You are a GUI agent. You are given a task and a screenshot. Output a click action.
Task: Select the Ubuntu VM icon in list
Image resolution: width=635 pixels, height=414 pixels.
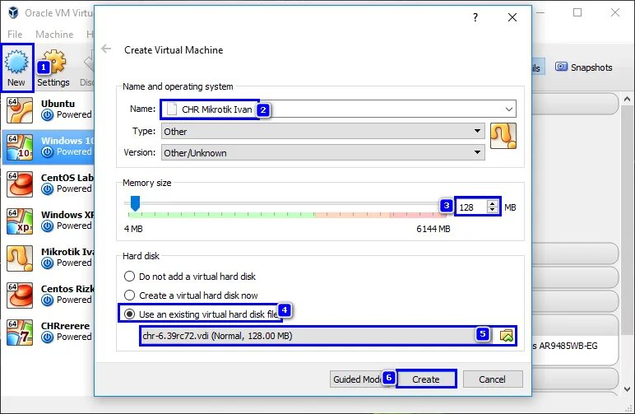(x=20, y=109)
